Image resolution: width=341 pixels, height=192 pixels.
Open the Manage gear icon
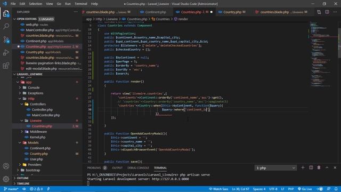pos(6,179)
